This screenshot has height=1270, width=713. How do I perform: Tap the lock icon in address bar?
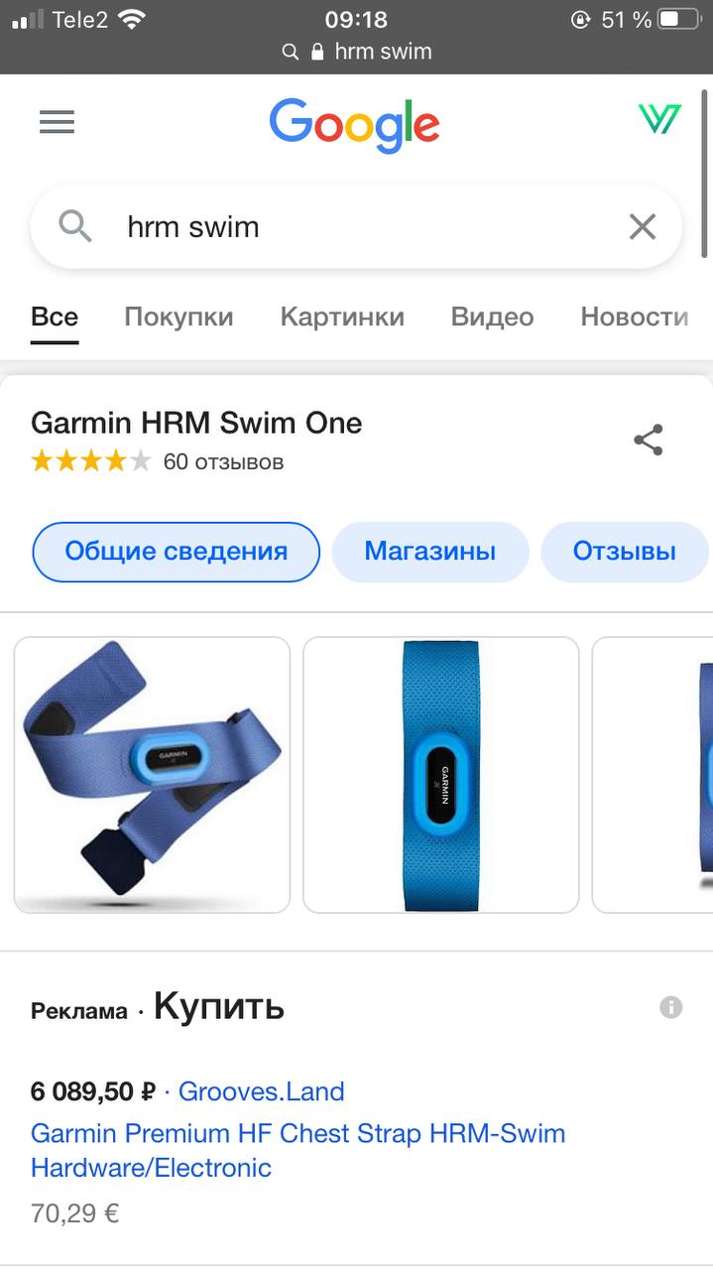317,52
